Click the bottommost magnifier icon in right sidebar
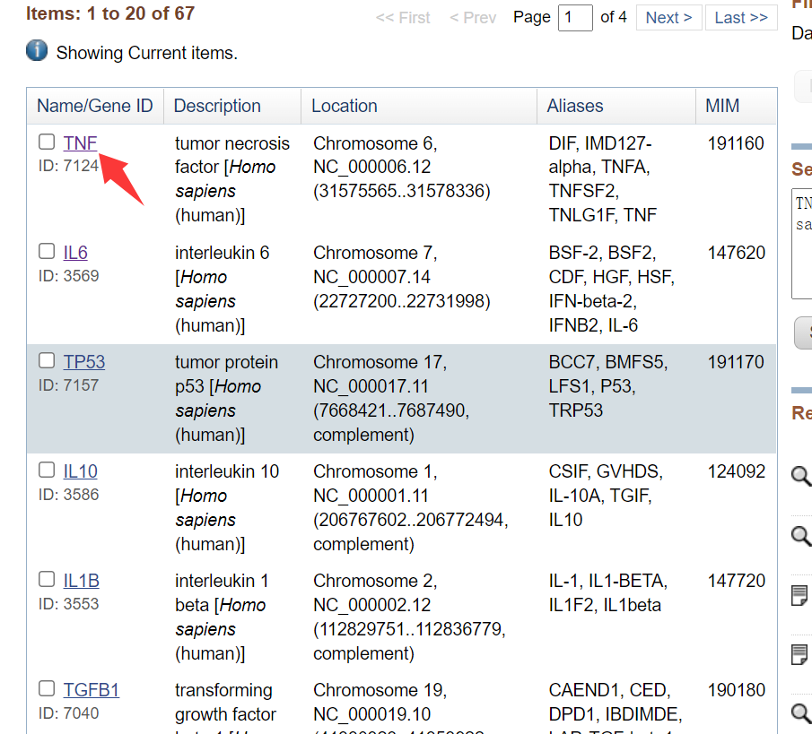This screenshot has width=812, height=734. [800, 714]
